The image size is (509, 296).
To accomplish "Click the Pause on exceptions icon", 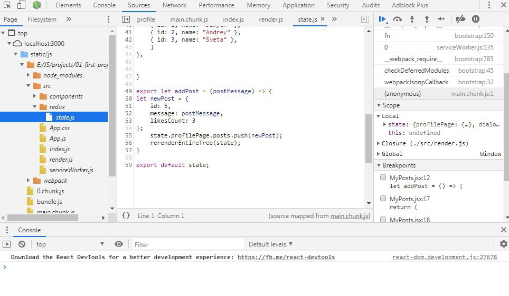I will pyautogui.click(x=476, y=19).
